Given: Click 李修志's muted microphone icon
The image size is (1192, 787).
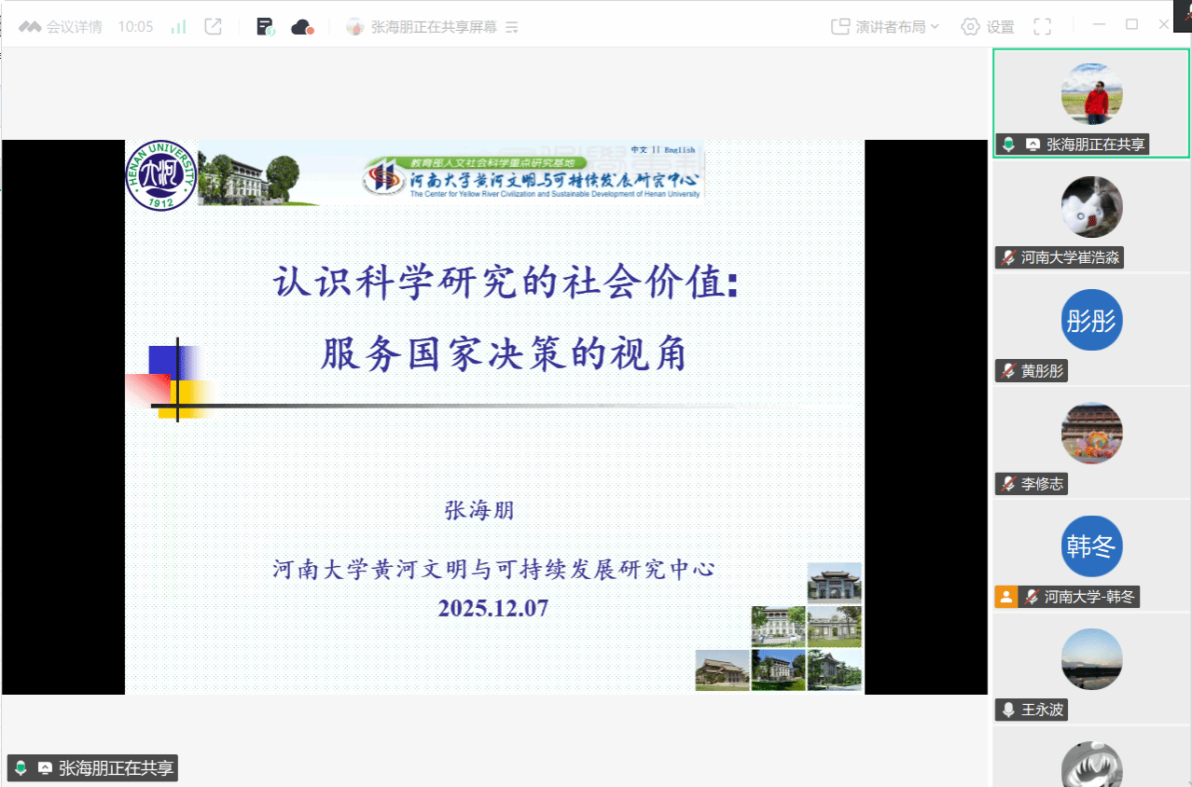Looking at the screenshot, I should click(x=1008, y=484).
